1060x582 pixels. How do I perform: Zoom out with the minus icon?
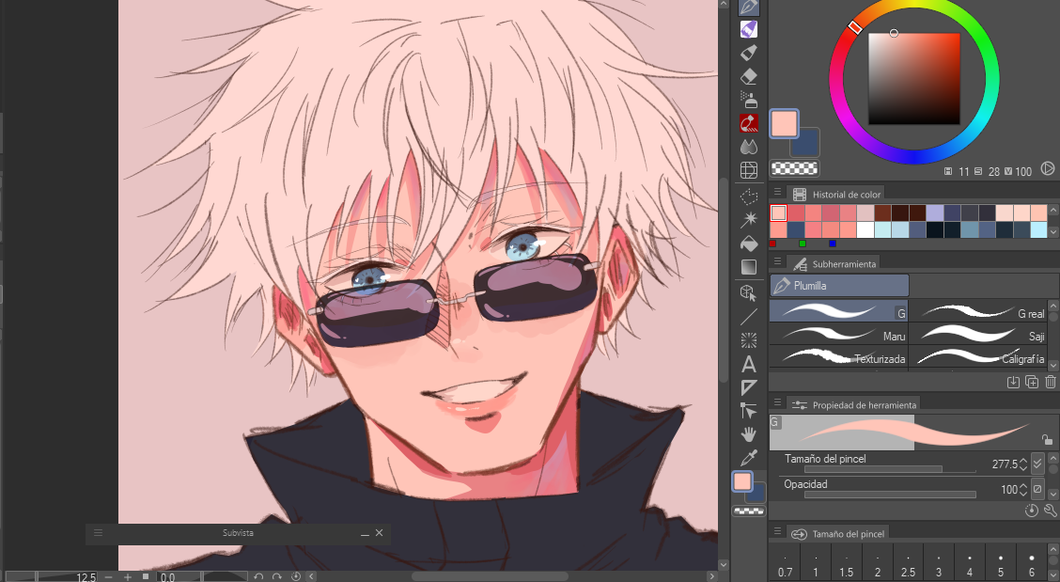point(108,576)
